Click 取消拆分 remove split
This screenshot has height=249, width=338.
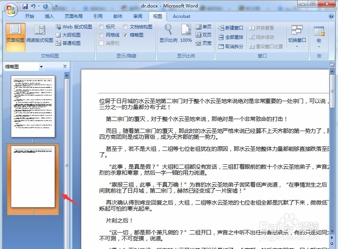click(x=231, y=46)
